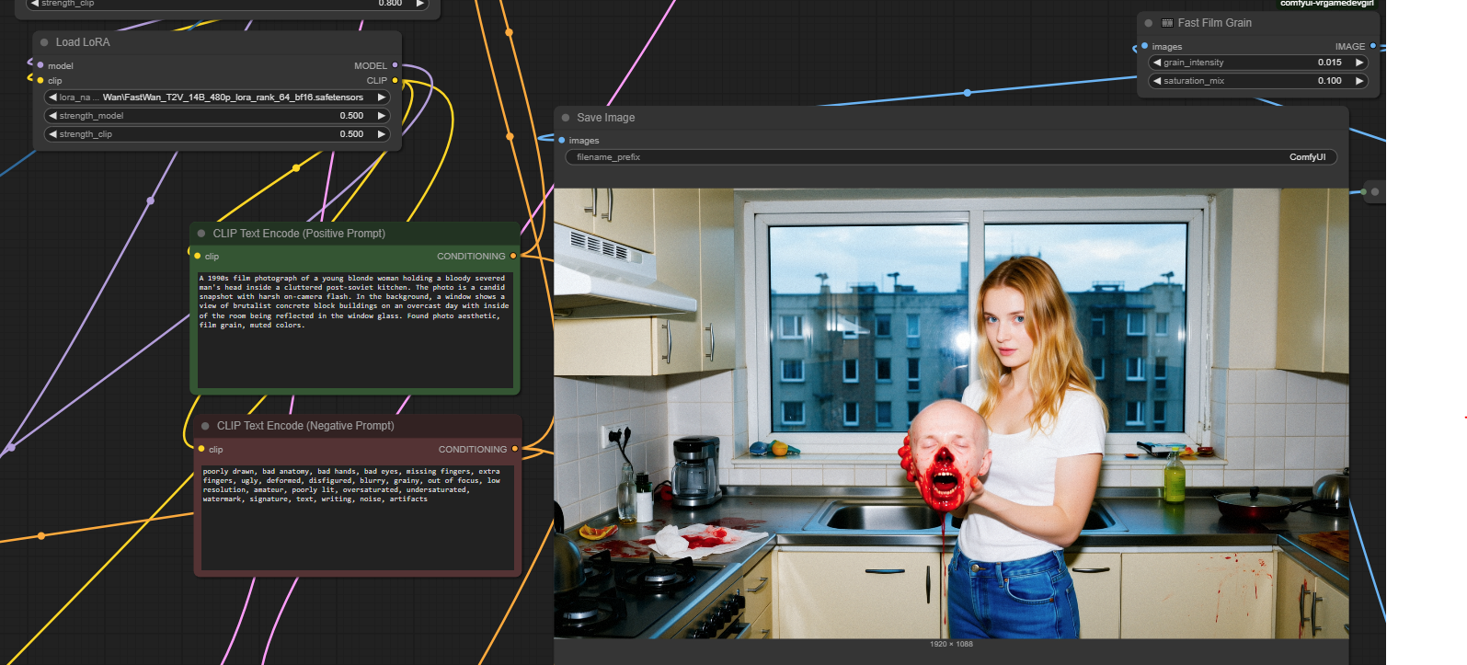Screen dimensions: 1467x665
Task: Decrease strength_model with its left arrow
Action: [x=52, y=116]
